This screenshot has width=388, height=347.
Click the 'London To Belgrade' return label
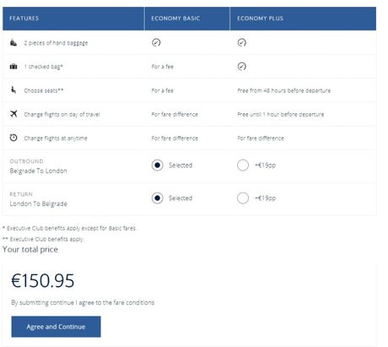[x=39, y=203]
